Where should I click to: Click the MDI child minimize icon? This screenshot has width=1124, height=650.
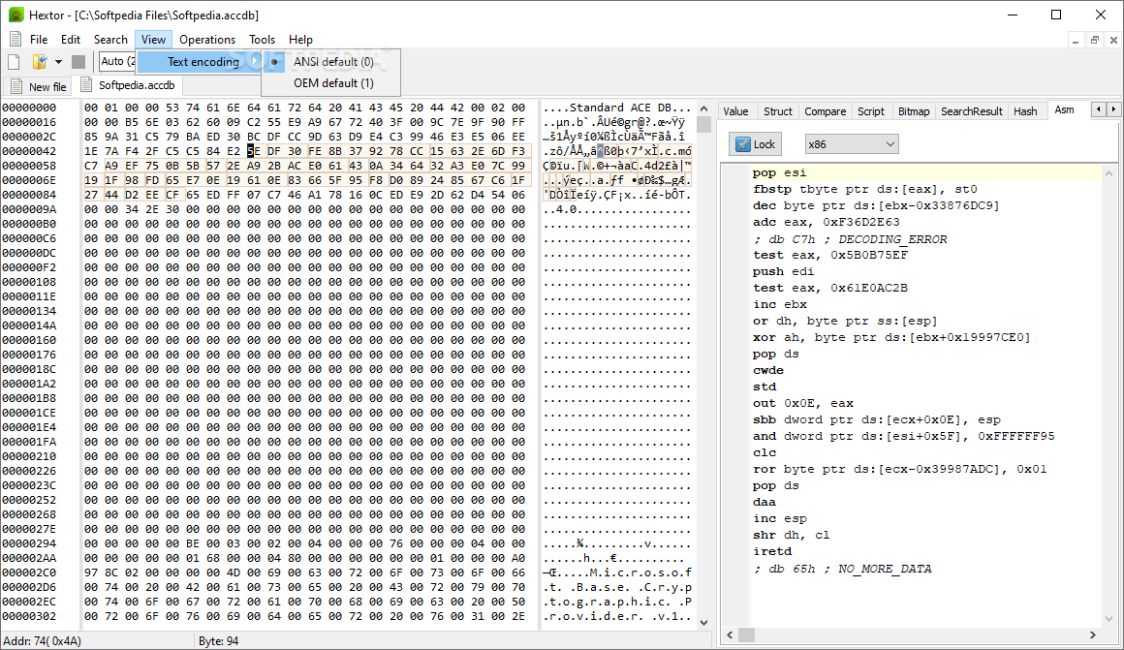(x=1076, y=40)
